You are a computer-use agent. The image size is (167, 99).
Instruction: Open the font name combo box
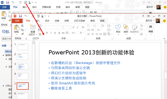54,27
